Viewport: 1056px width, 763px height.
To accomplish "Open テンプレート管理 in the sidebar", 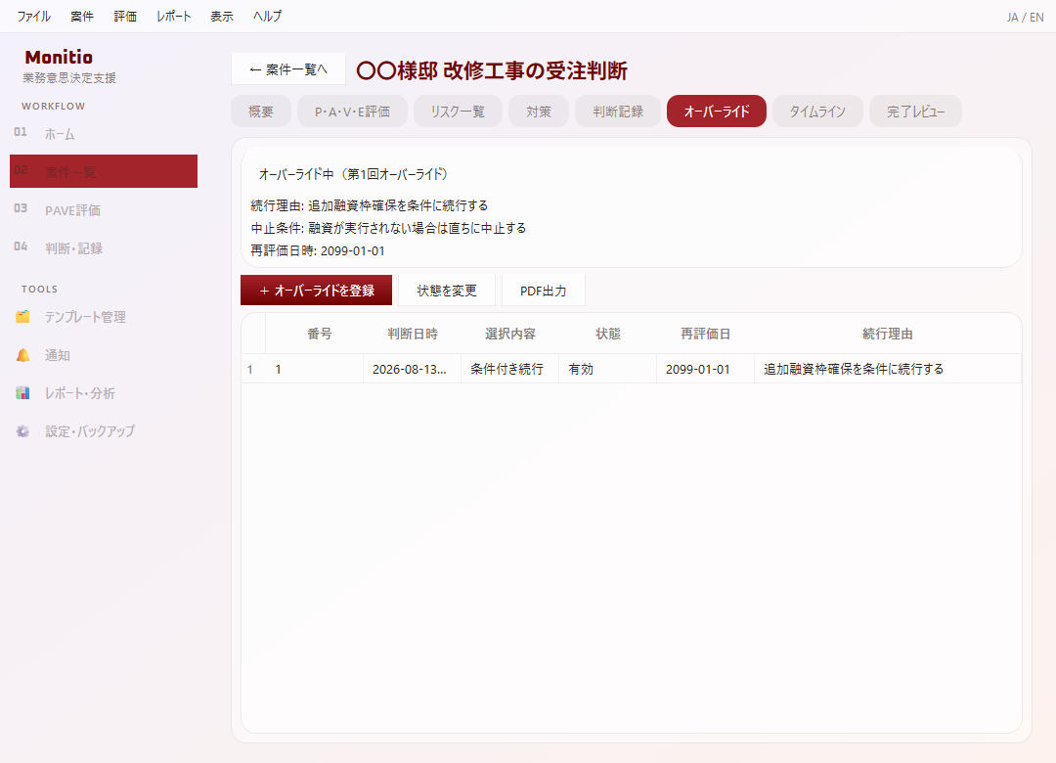I will tap(104, 317).
